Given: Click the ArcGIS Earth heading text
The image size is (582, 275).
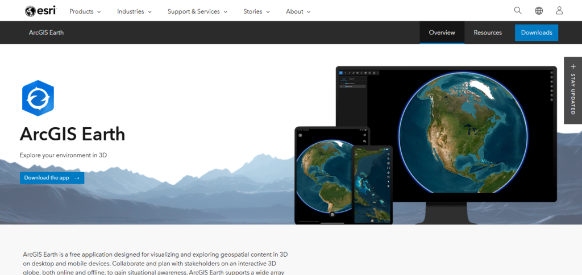Looking at the screenshot, I should click(x=72, y=134).
